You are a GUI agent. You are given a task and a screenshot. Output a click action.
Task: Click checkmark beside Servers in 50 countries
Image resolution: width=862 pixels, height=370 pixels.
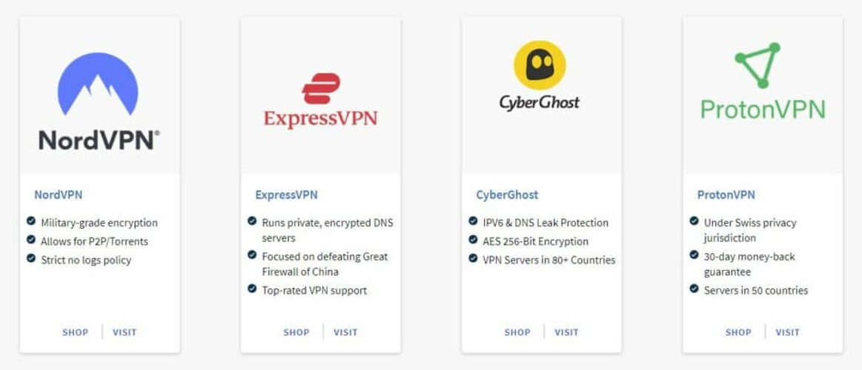[x=694, y=289]
